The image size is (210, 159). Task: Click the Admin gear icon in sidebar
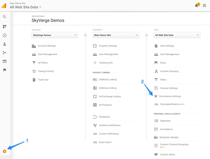click(x=4, y=151)
